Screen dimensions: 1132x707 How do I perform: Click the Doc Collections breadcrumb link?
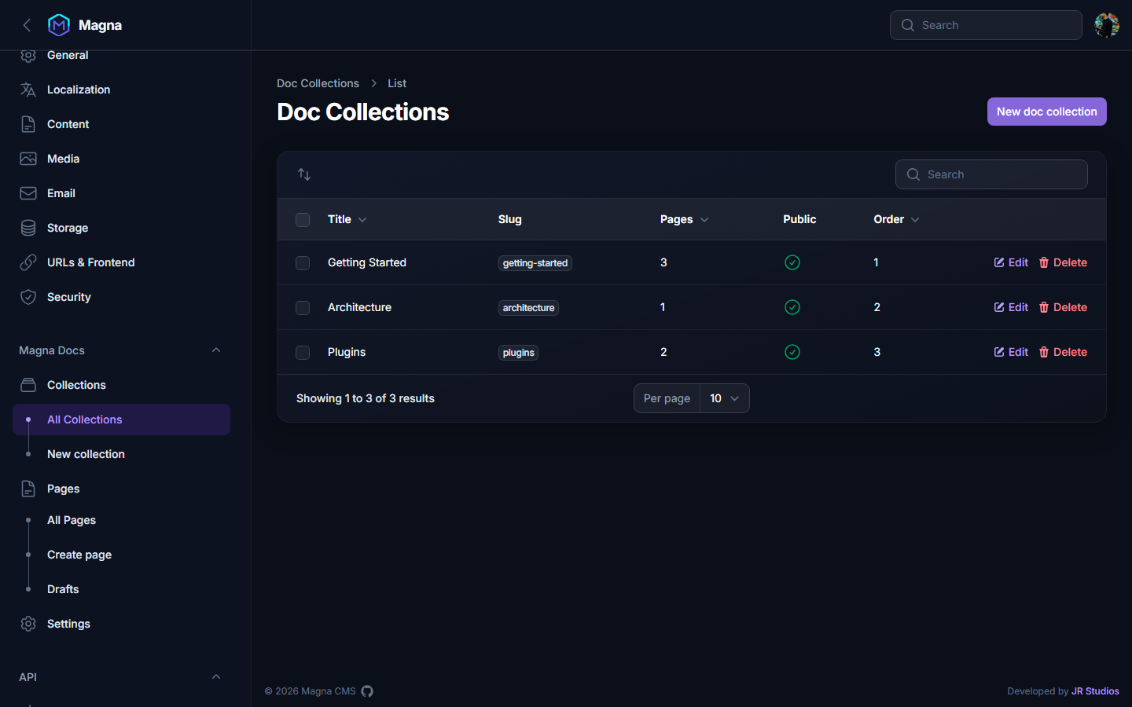coord(318,83)
